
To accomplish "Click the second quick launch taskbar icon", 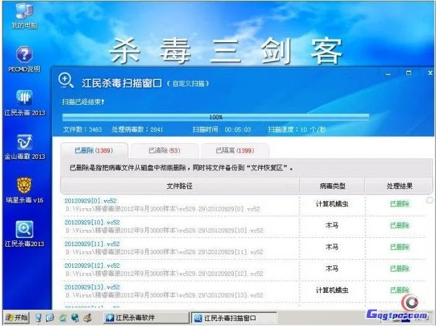I will click(50, 318).
